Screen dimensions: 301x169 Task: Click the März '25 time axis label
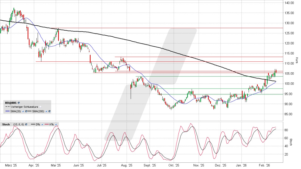[11, 165]
